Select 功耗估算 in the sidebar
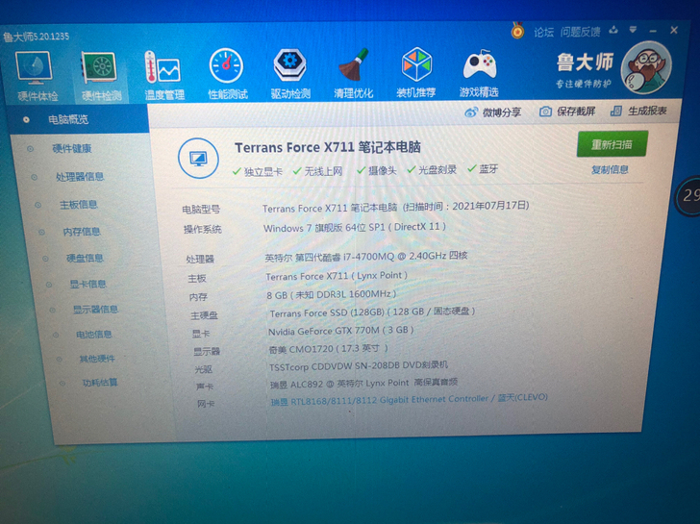Viewport: 700px width, 524px height. (x=100, y=383)
